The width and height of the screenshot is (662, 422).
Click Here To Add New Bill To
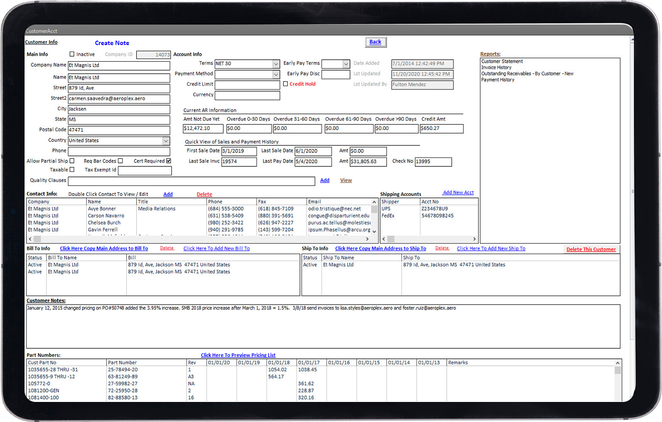pyautogui.click(x=216, y=249)
